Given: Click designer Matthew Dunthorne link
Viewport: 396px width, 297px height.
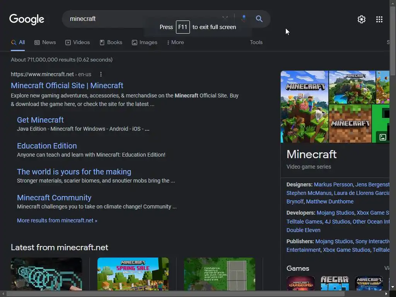Looking at the screenshot, I should 329,201.
